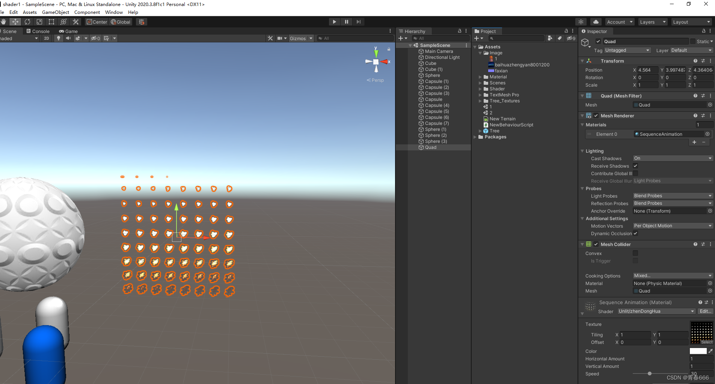Open the Account dropdown
Screen dimensions: 715x384
tap(619, 22)
